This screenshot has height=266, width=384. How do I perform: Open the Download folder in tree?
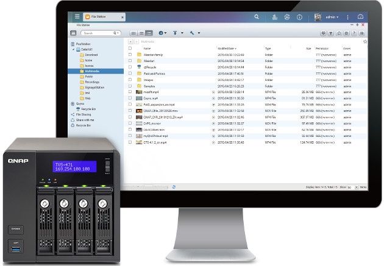coord(88,55)
